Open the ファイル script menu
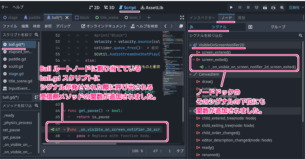This screenshot has height=159, width=305. pyautogui.click(x=10, y=26)
